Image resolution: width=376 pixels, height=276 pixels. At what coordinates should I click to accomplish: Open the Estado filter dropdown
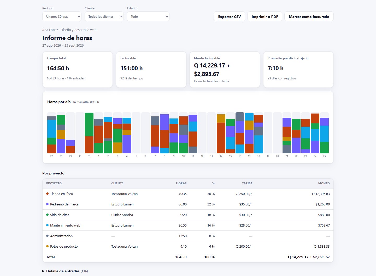(148, 16)
